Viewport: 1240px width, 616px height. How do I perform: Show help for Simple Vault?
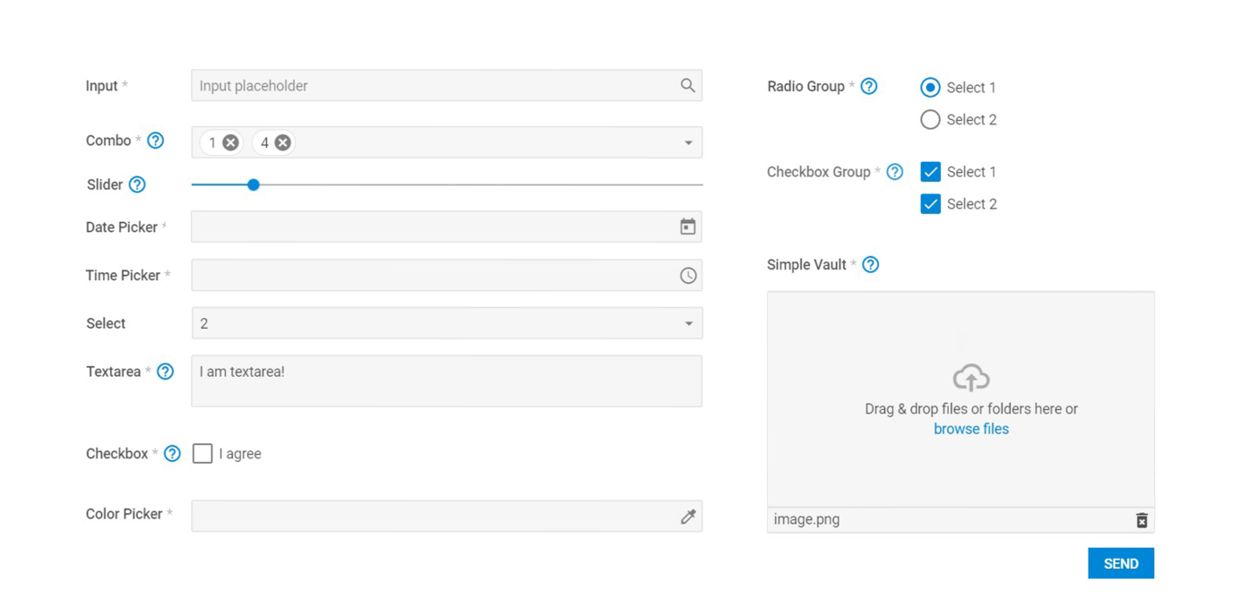(x=870, y=265)
